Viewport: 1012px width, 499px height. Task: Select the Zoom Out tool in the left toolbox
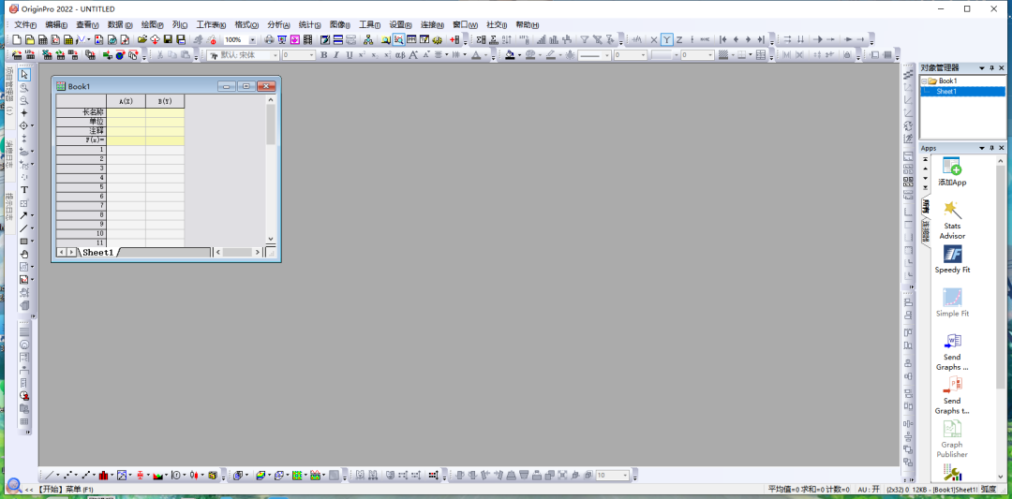pos(24,100)
